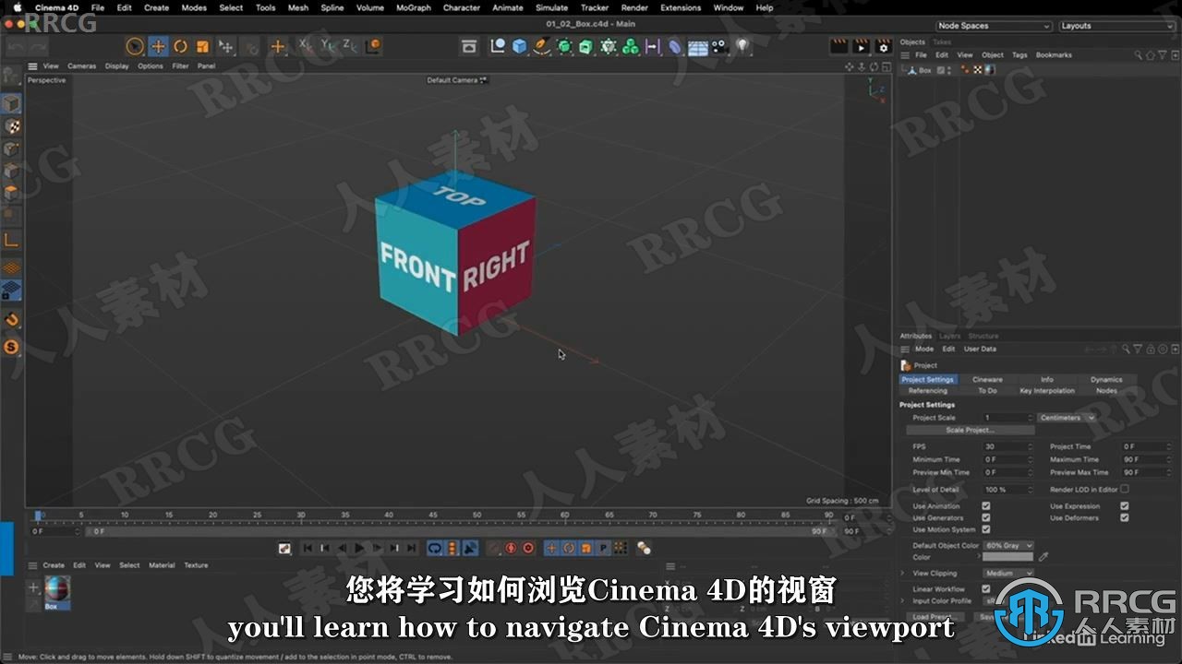Expand the Input Color Profile arrow

[903, 600]
